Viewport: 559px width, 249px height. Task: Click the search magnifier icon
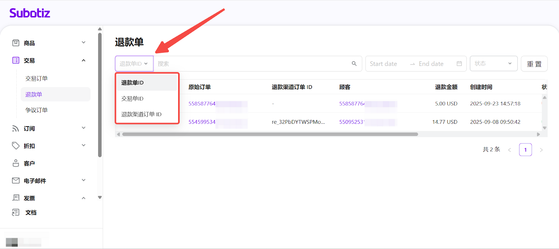click(354, 63)
